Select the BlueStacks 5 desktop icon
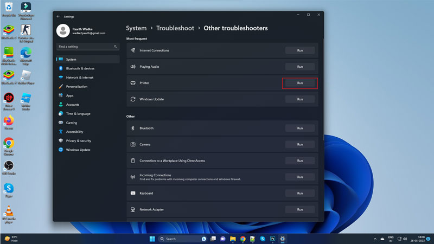This screenshot has width=434, height=244. 9,32
